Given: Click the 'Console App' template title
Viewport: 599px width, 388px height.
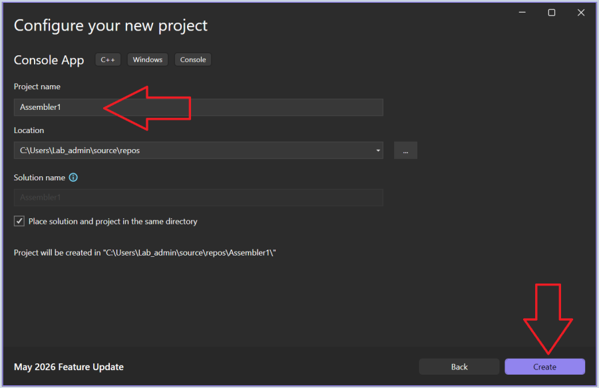Looking at the screenshot, I should (49, 60).
